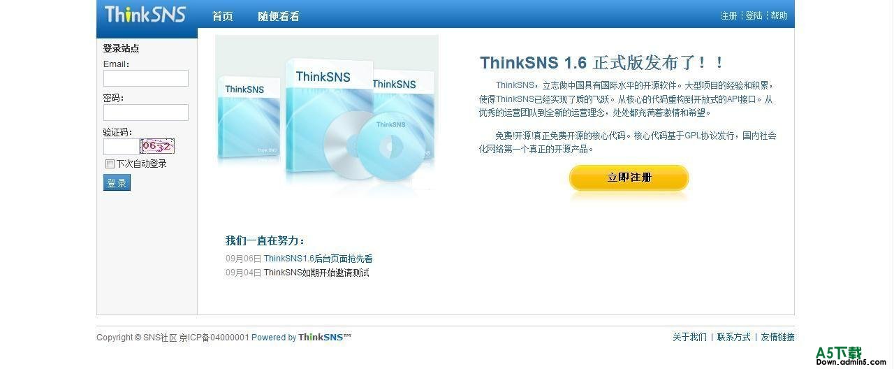Open the 帮助 link in top bar

tap(779, 15)
